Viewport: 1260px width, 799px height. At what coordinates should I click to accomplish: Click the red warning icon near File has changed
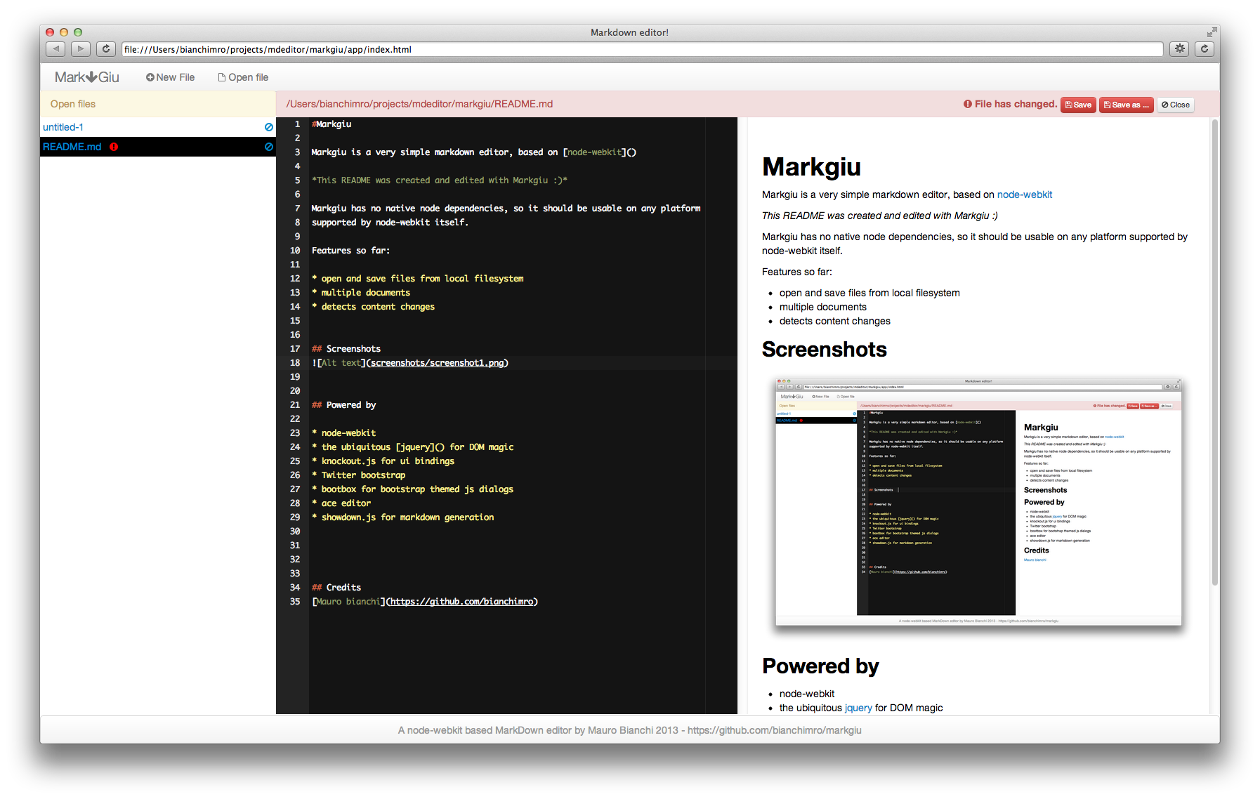click(968, 104)
